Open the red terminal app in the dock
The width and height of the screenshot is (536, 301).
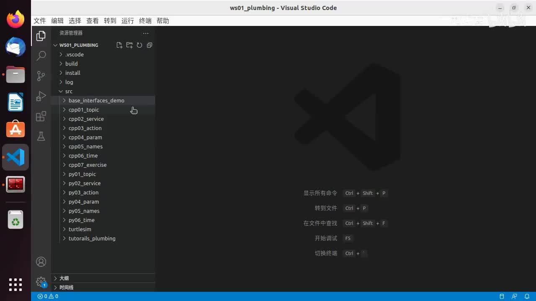click(x=15, y=184)
